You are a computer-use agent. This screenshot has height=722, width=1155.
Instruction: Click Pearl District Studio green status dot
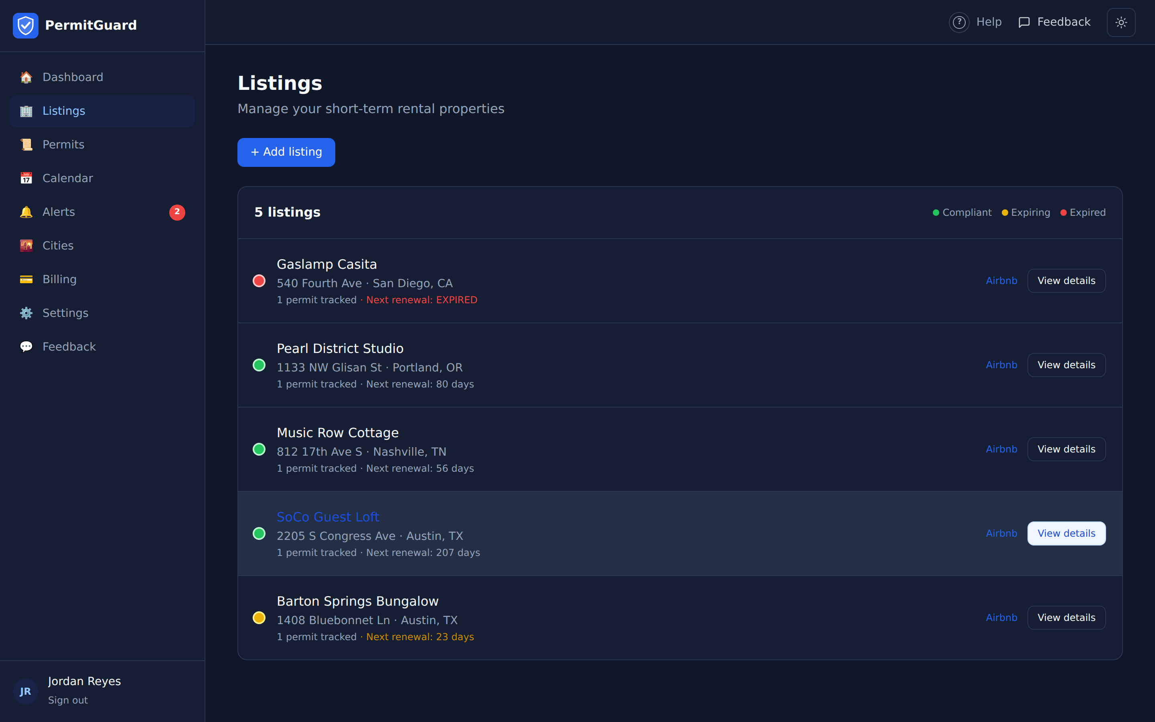pyautogui.click(x=259, y=365)
